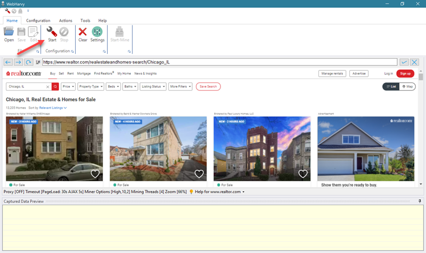Click the red realtor.com search icon
The height and width of the screenshot is (253, 426).
tap(55, 86)
